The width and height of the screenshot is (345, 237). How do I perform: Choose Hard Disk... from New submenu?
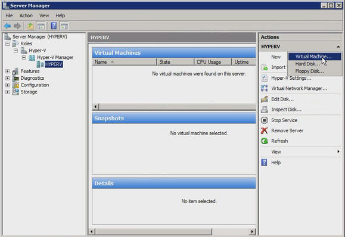315,64
